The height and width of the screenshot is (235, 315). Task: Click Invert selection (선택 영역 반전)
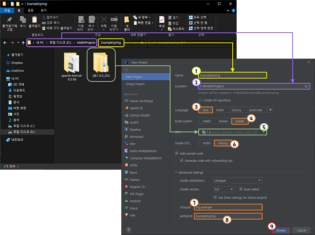pyautogui.click(x=201, y=28)
